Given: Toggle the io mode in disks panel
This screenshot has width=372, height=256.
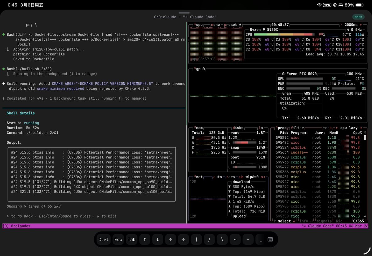Looking at the screenshot, I should 260,128.
